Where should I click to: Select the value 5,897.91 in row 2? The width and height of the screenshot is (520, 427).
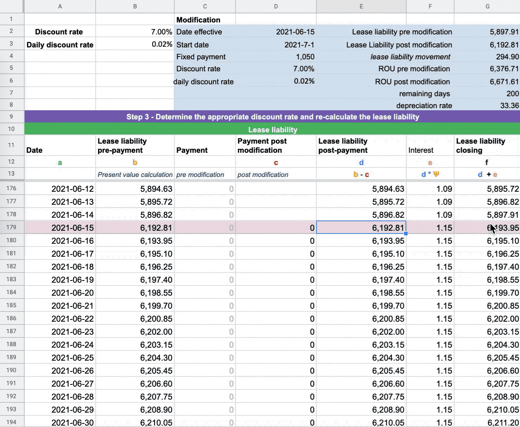pos(487,32)
